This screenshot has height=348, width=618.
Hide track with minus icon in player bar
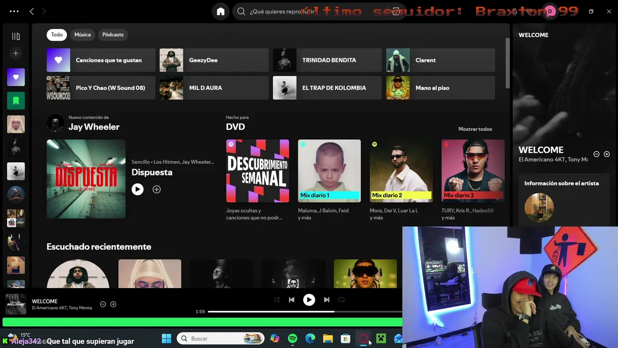[103, 304]
